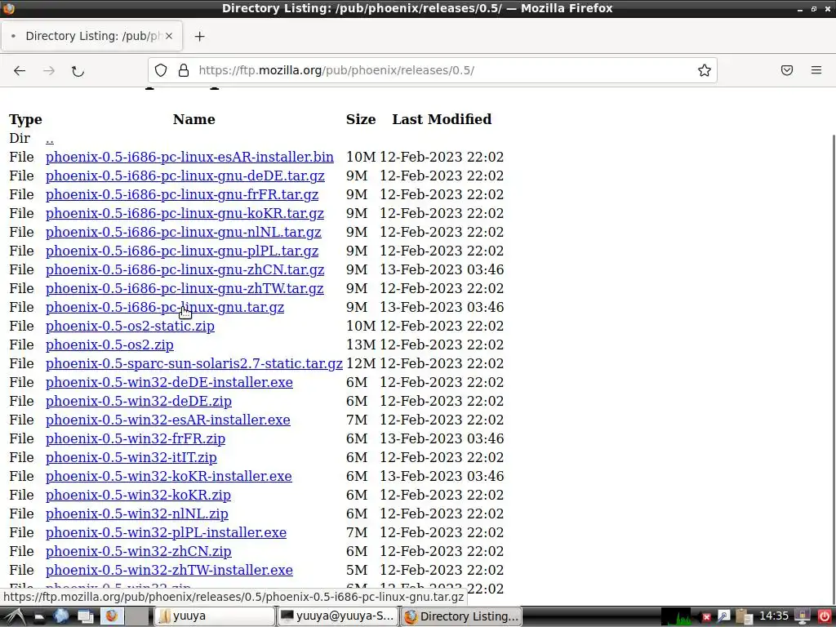Open the LXDE start menu icon
The width and height of the screenshot is (836, 627).
pyautogui.click(x=15, y=616)
